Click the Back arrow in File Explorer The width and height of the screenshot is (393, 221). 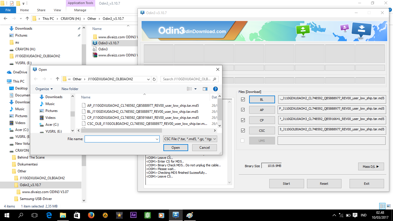5,18
